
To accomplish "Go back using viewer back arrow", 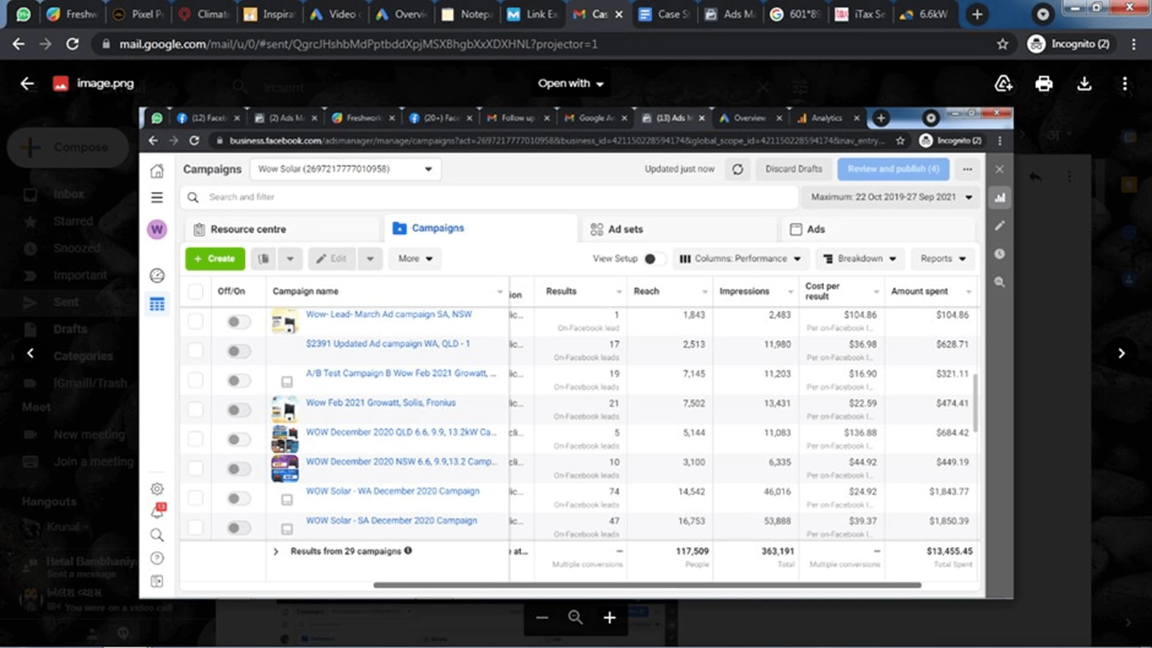I will 27,84.
